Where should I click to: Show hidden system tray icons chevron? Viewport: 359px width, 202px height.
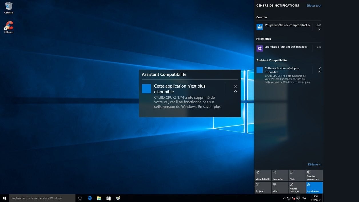pos(284,198)
